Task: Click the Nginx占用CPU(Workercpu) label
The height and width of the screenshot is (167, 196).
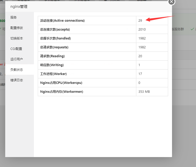Action: pyautogui.click(x=61, y=83)
